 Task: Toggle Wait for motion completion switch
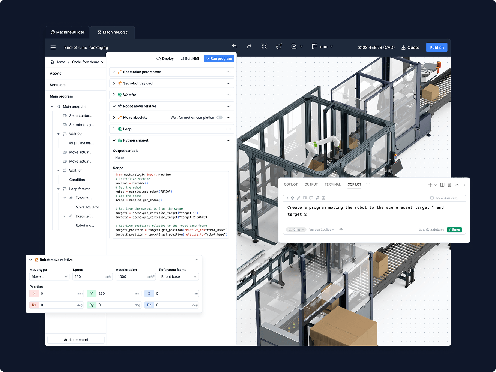220,118
